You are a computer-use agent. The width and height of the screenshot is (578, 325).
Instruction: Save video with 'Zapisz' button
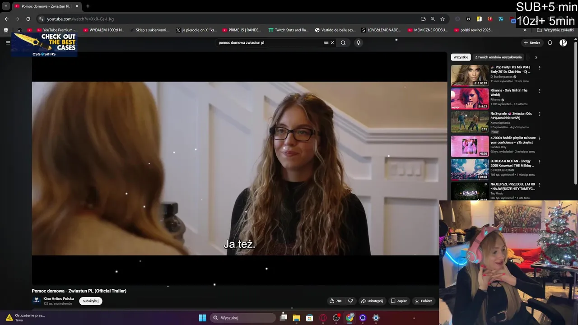tap(399, 301)
